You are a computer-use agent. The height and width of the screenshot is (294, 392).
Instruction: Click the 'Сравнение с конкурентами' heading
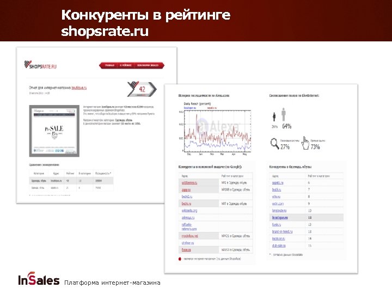pyautogui.click(x=44, y=165)
